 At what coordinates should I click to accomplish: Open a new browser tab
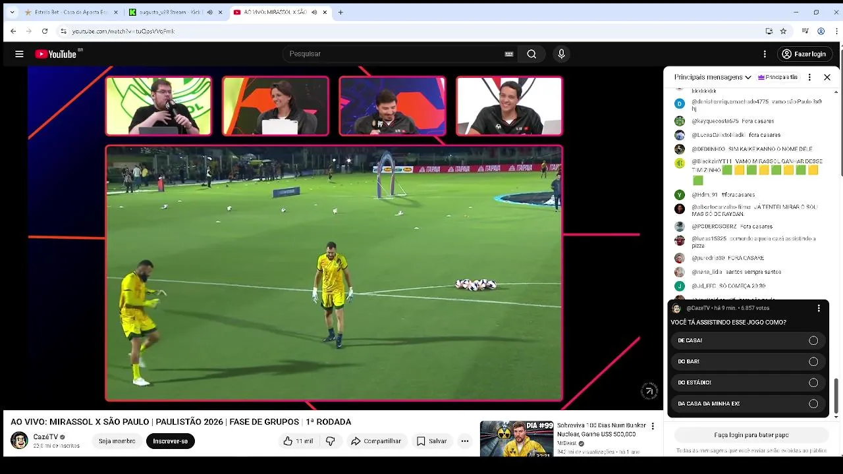click(x=340, y=12)
